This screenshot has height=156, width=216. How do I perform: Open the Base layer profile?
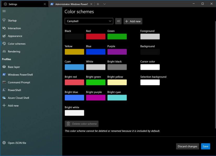point(31,67)
